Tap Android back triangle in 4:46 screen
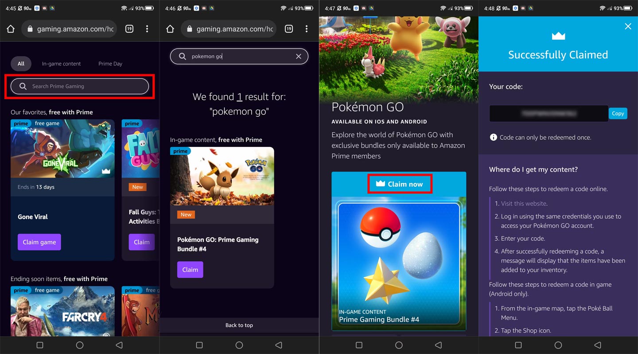 pyautogui.click(x=279, y=345)
